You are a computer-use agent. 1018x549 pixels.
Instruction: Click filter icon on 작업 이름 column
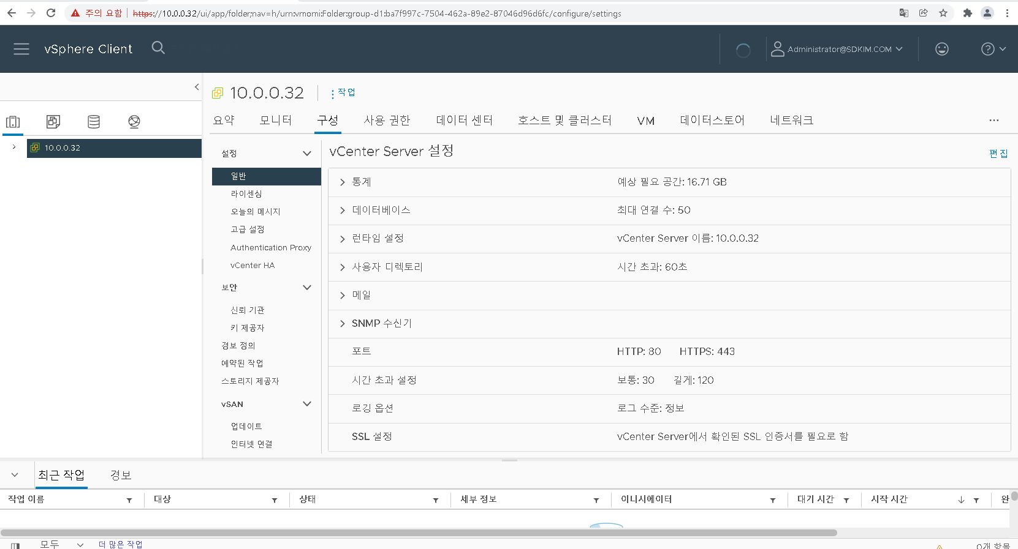point(129,500)
